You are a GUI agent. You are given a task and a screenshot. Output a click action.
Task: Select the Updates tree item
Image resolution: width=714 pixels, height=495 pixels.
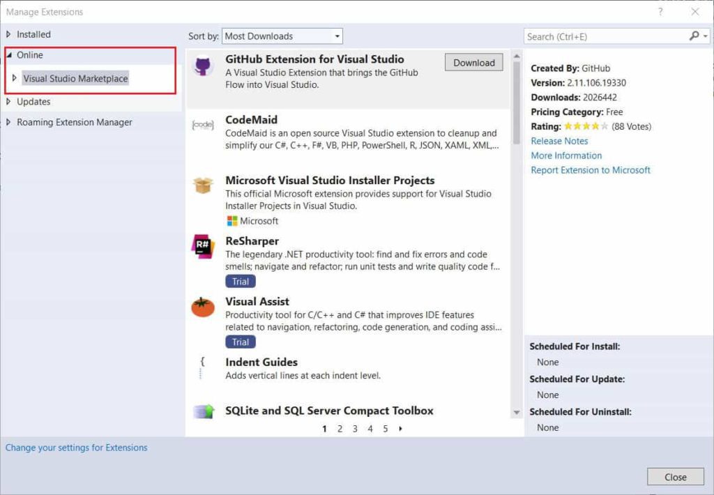tap(33, 102)
